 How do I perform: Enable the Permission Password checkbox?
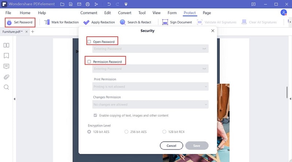tap(89, 62)
